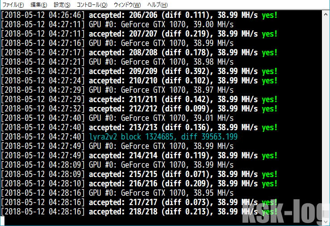Click the accepted: 210/210 log entry
Viewport: 330px width, 226px height.
pos(139,81)
